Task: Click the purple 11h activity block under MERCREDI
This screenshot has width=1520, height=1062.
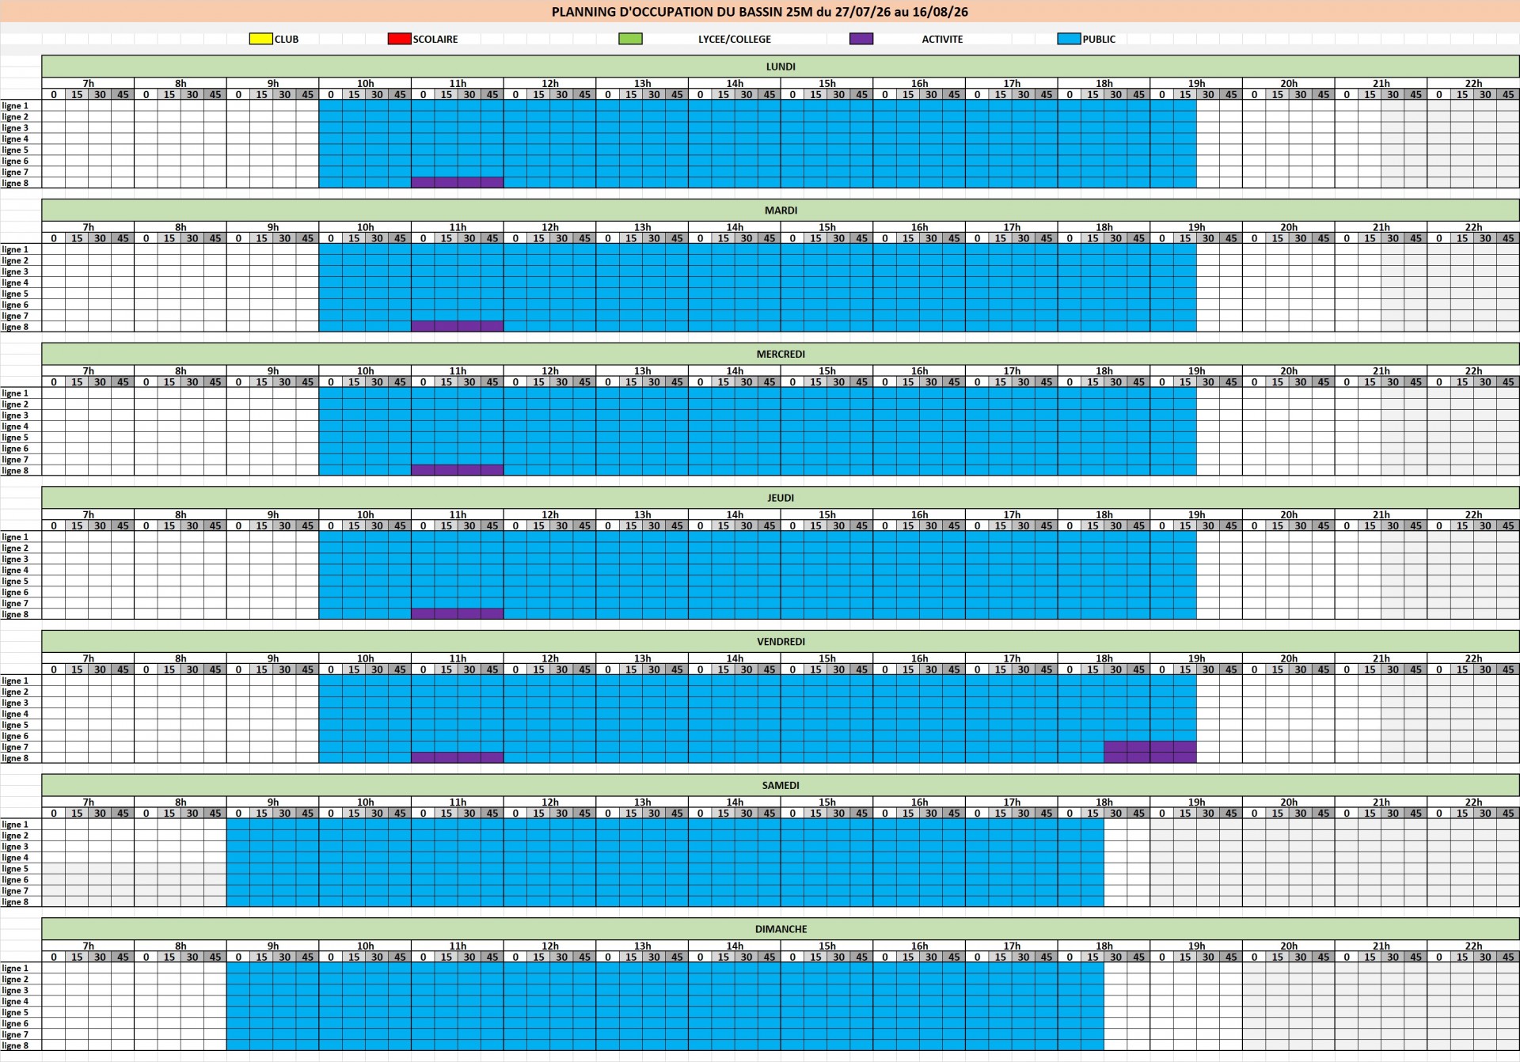Action: [x=458, y=470]
